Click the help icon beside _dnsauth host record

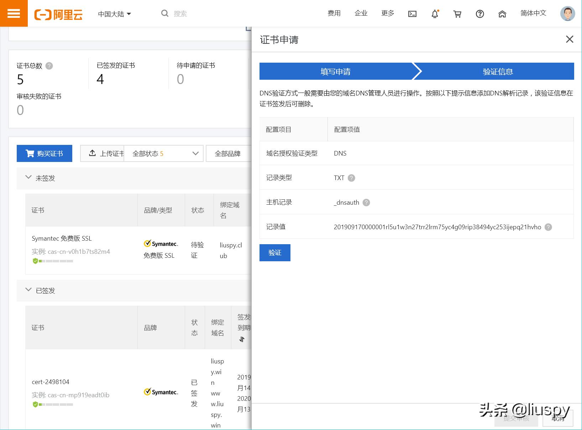[366, 203]
